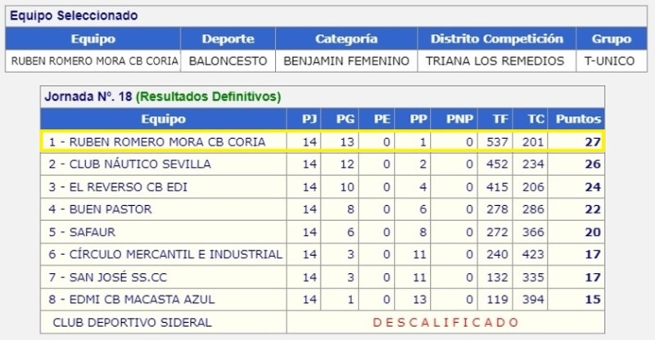655x340 pixels.
Task: Click the BENJAMIN FEMENINO category cell
Action: tap(346, 61)
